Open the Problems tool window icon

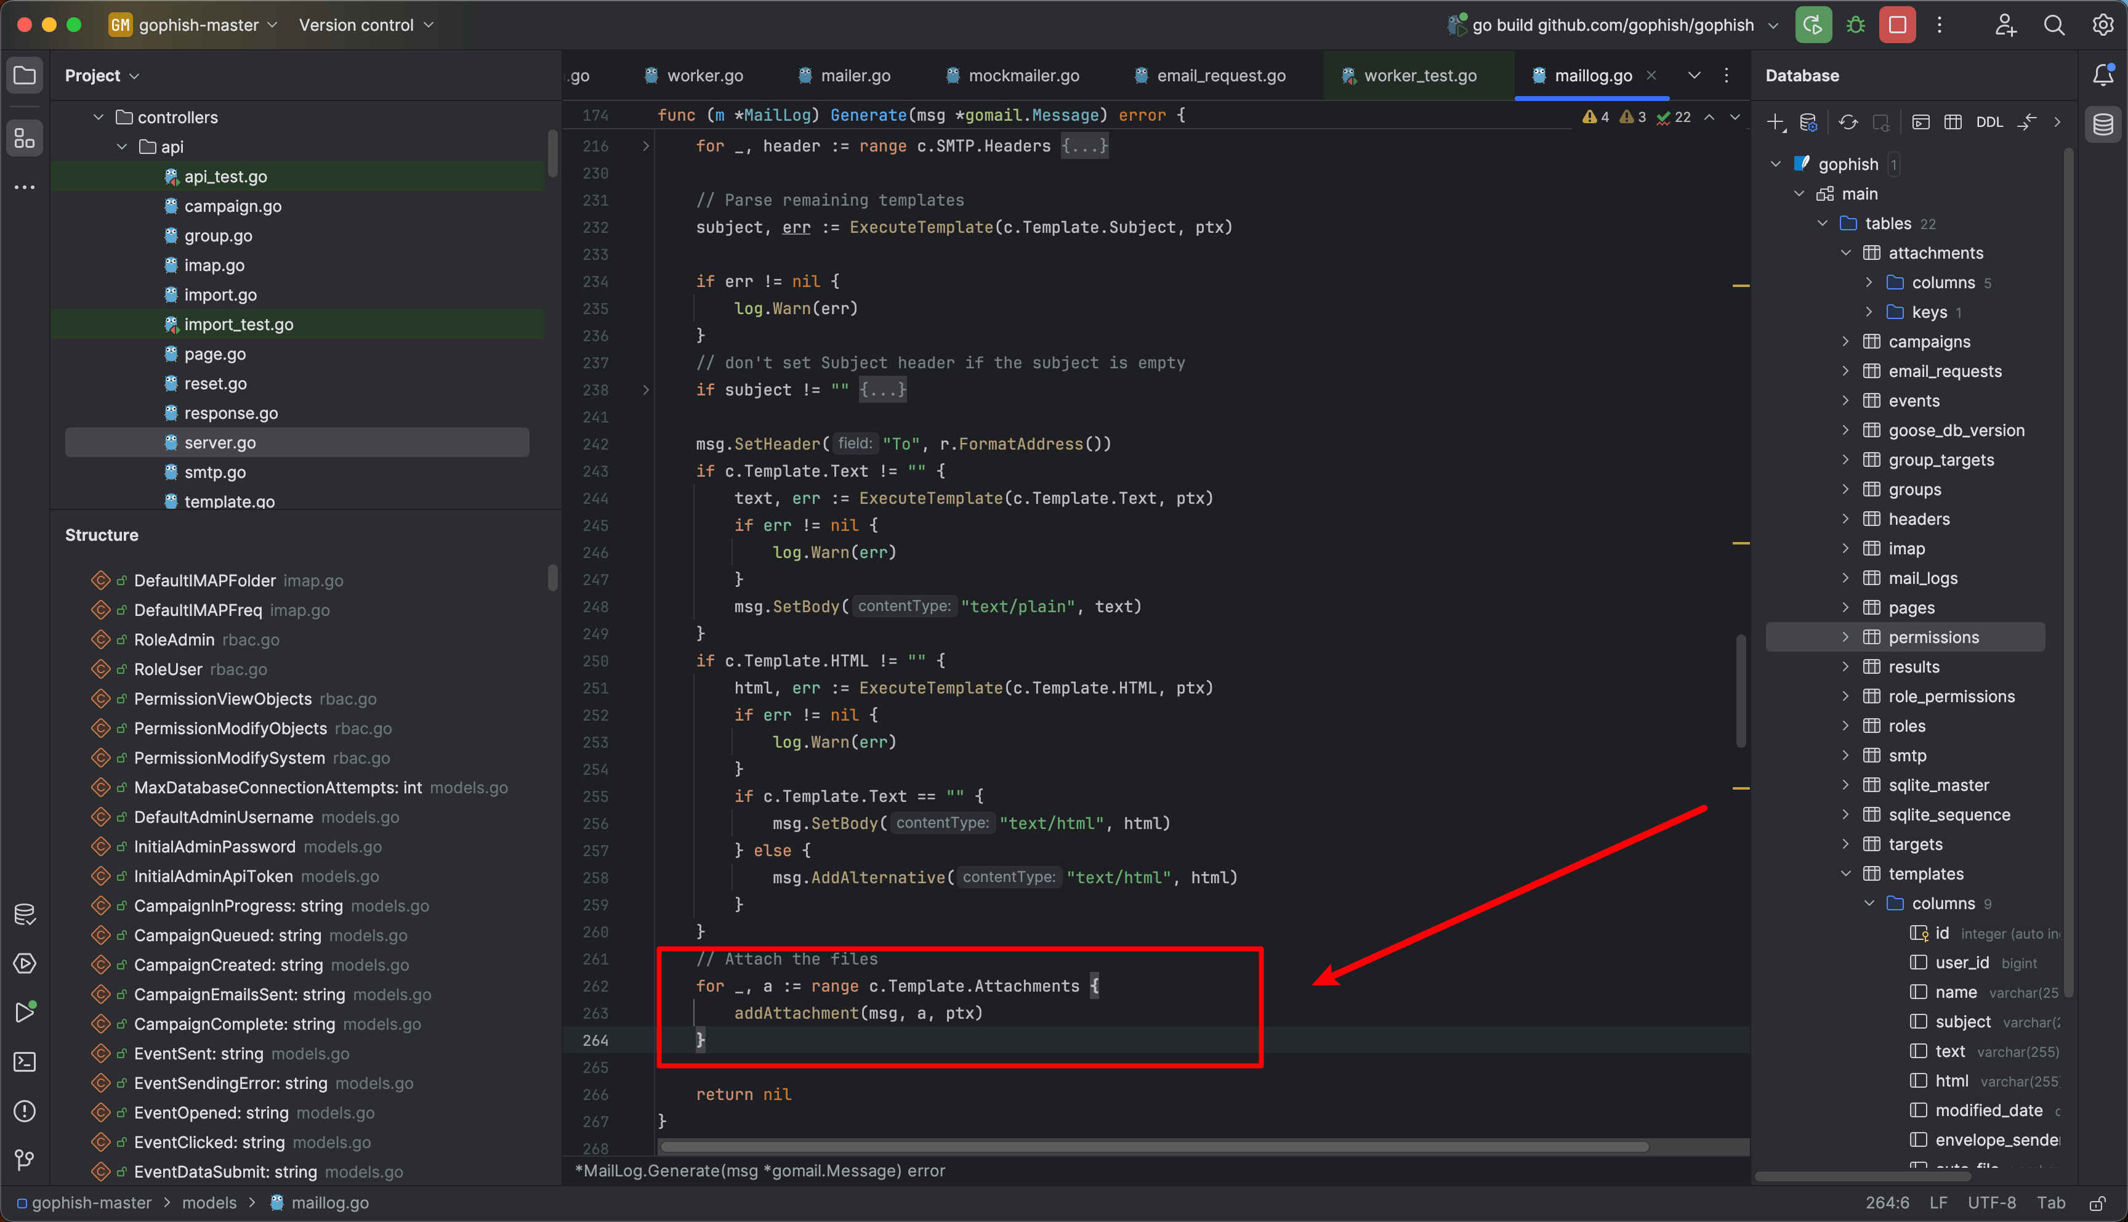click(x=25, y=1111)
